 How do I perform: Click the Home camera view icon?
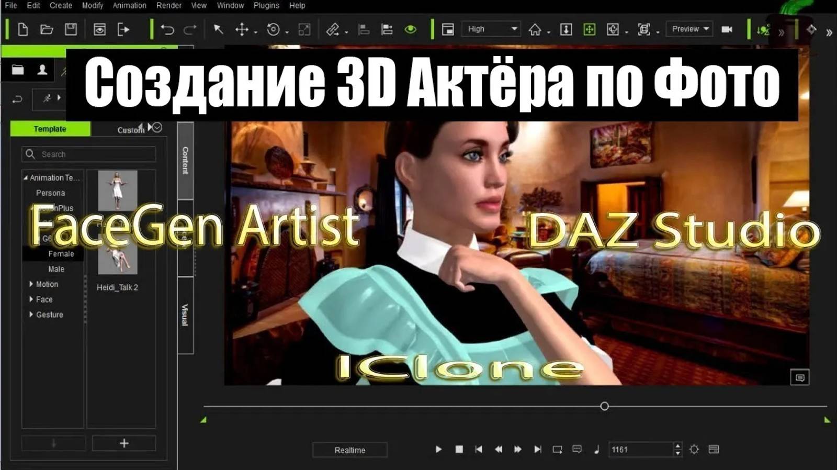point(535,29)
